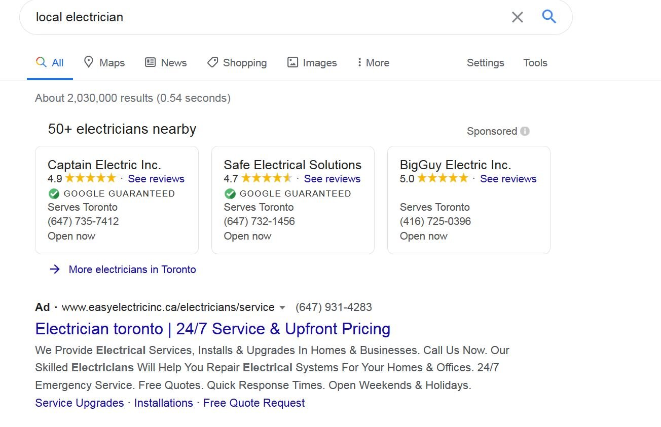See reviews for Safe Electrical Solutions
The image size is (661, 427).
point(332,179)
